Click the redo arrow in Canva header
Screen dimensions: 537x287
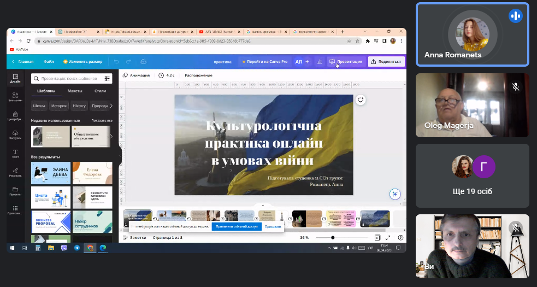(128, 62)
